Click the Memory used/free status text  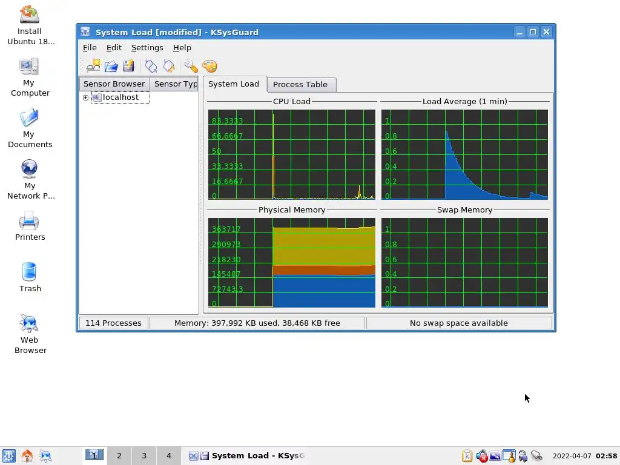coord(257,323)
